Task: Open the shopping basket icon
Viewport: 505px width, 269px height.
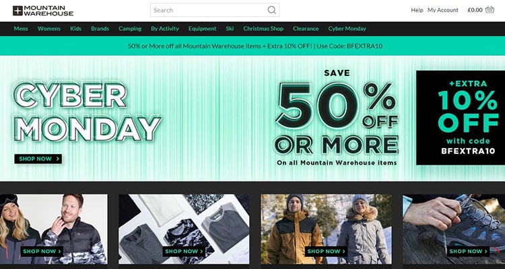Action: (490, 9)
